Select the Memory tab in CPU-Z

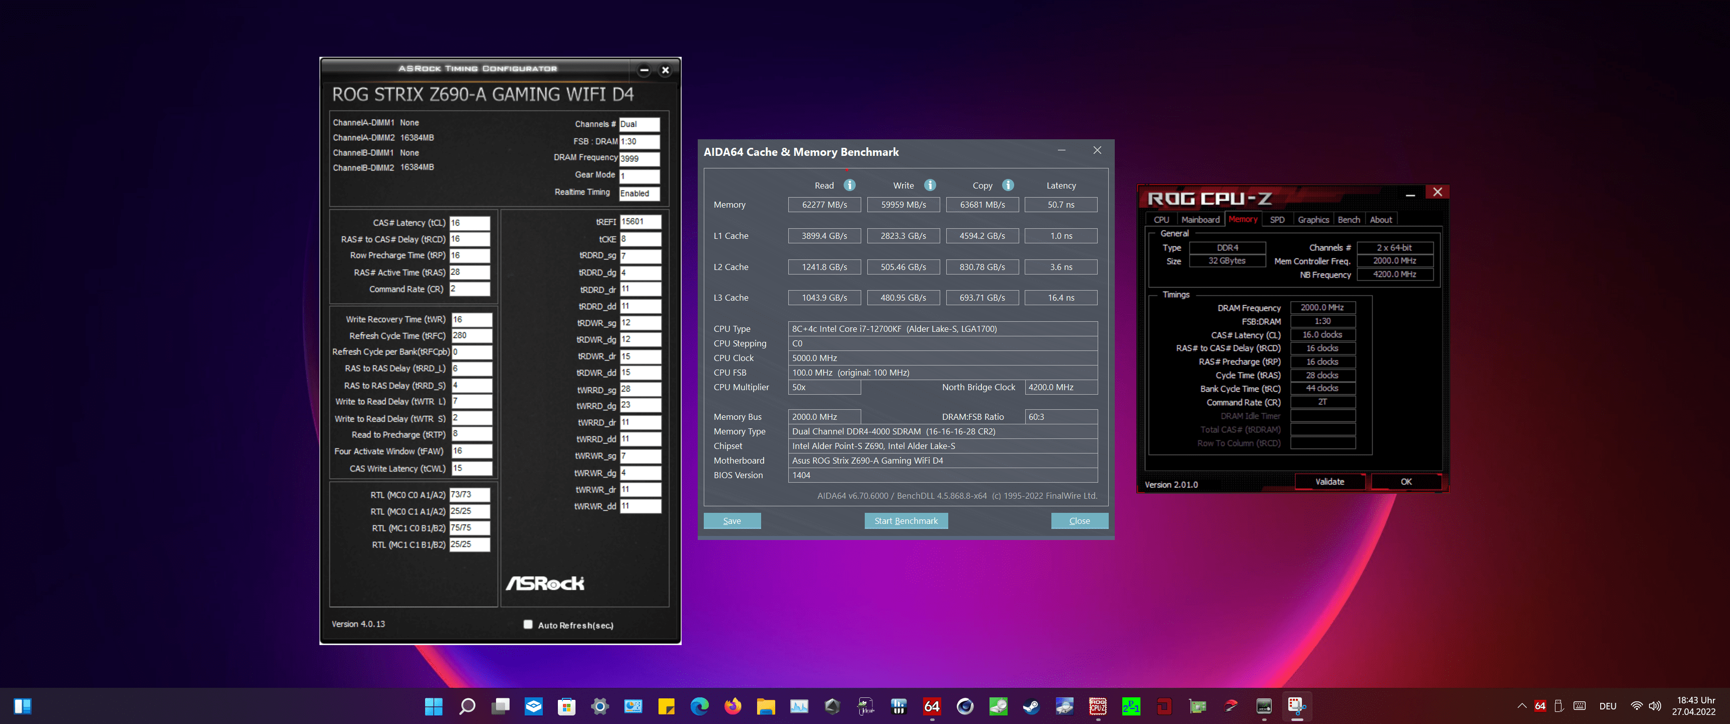(x=1243, y=219)
